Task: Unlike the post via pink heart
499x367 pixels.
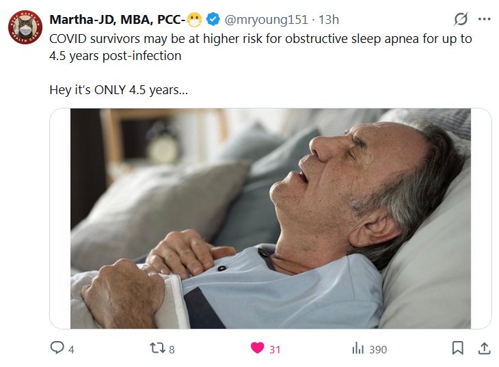Action: point(257,349)
